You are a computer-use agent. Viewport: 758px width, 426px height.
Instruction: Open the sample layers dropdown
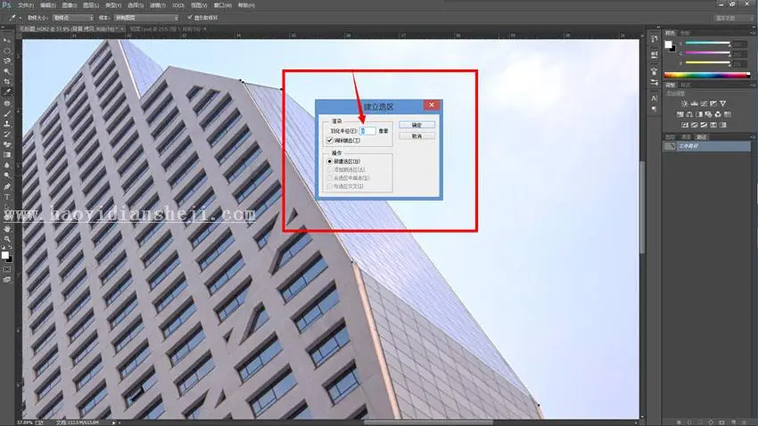click(x=146, y=18)
